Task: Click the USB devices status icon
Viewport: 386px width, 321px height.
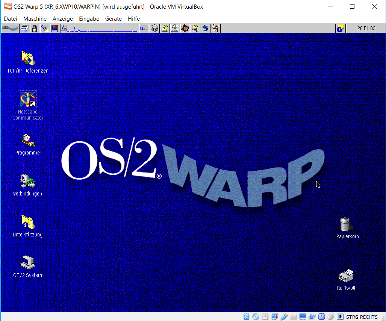Action: point(284,317)
